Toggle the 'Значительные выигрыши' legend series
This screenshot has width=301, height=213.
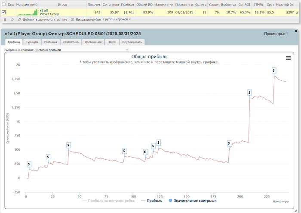tap(193, 201)
